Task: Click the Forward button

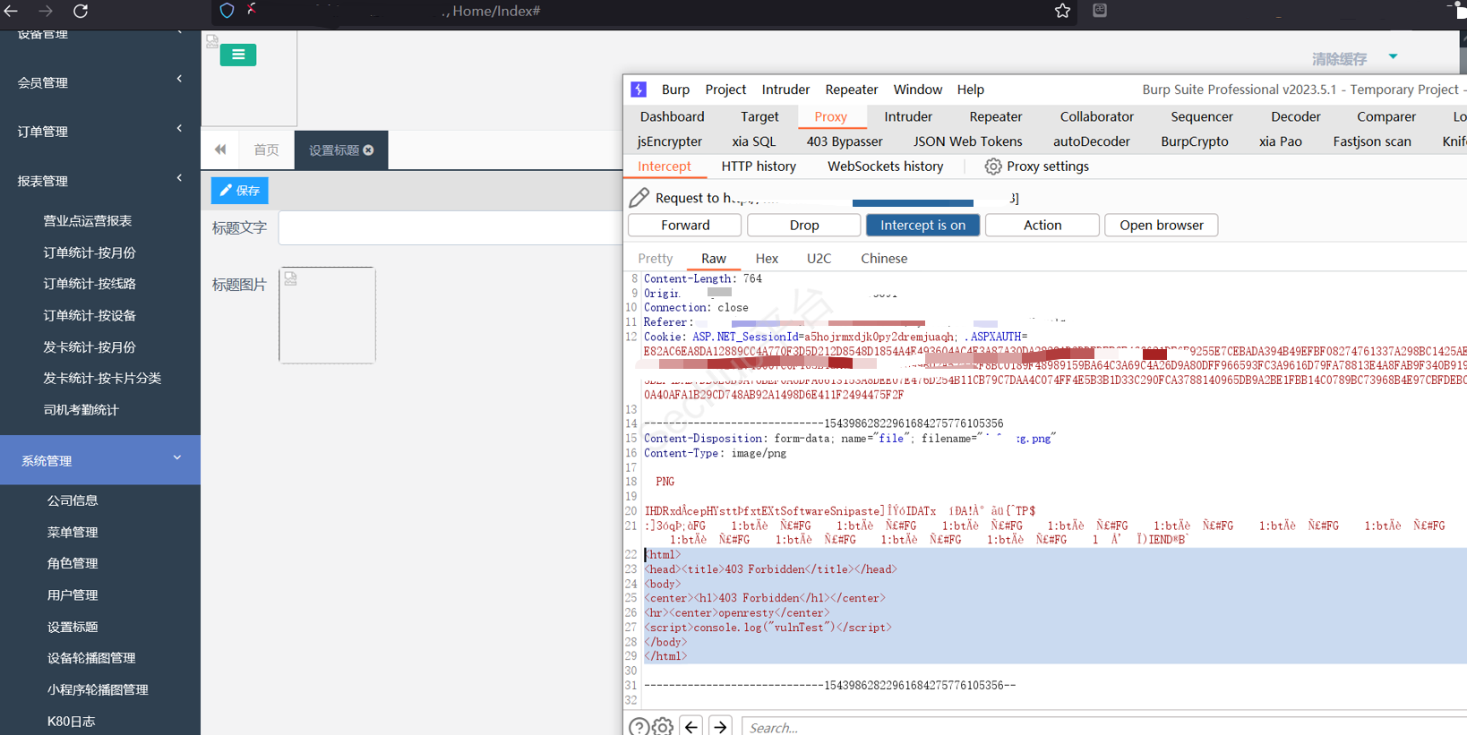Action: coord(685,226)
